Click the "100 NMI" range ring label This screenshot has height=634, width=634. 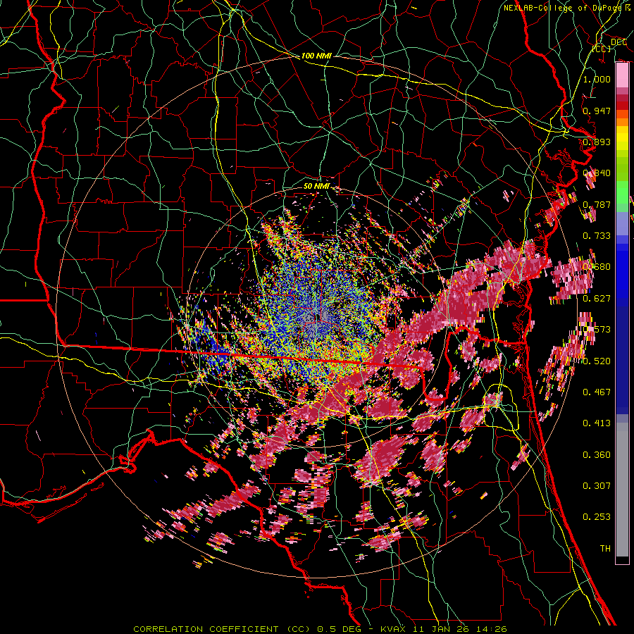tap(316, 56)
